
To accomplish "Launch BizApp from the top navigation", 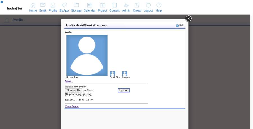I will 64,5.
